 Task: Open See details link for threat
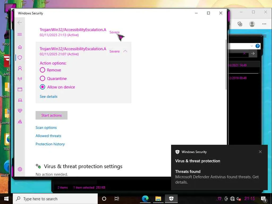(49, 96)
